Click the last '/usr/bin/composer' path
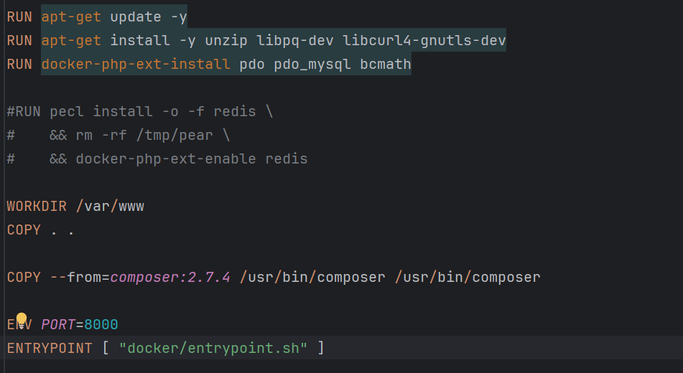This screenshot has height=373, width=683. [468, 278]
